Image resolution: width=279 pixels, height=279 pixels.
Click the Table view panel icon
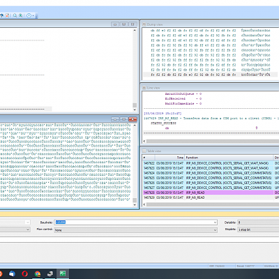tap(144, 151)
